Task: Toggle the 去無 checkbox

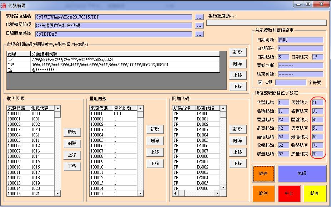Action: pyautogui.click(x=260, y=82)
